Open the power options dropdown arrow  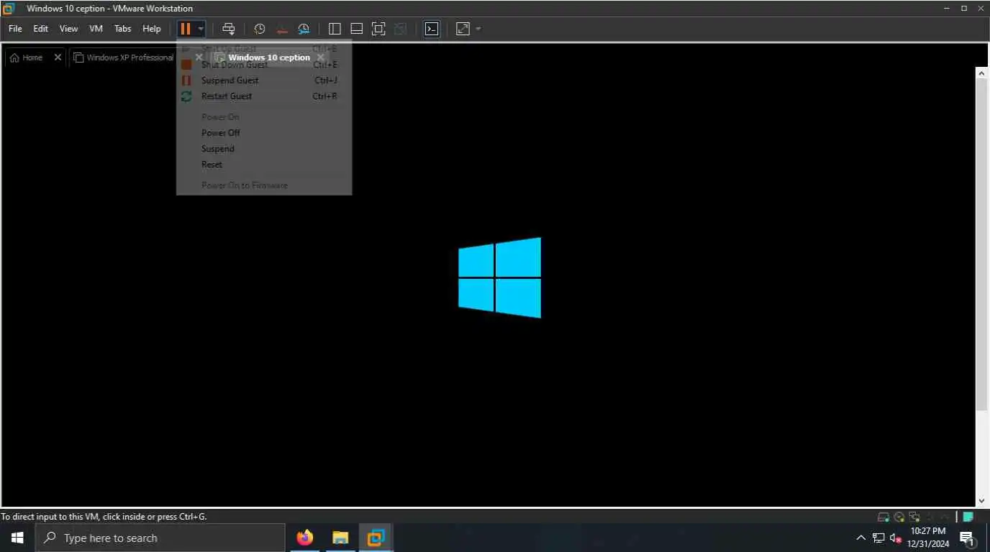pyautogui.click(x=201, y=29)
